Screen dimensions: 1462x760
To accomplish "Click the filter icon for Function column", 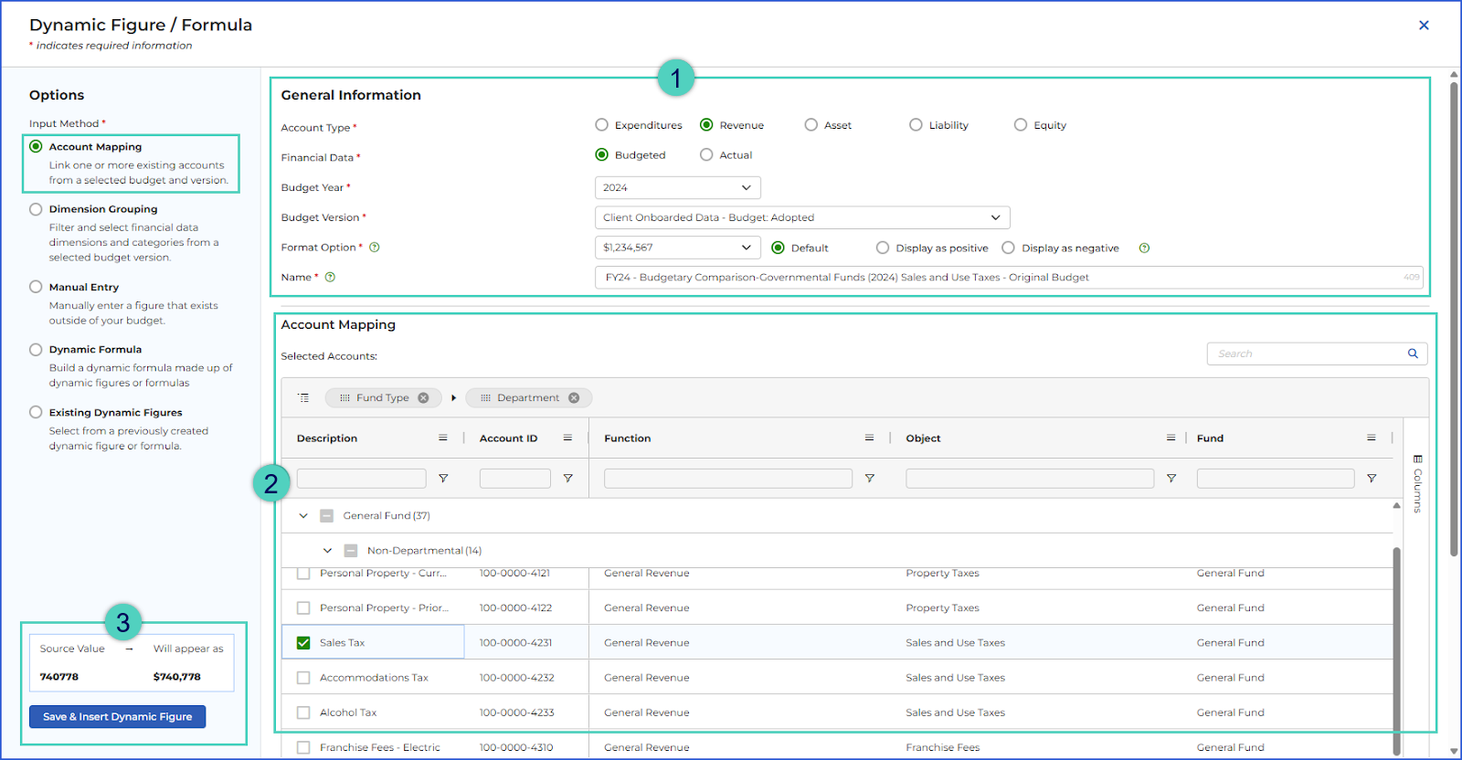I will coord(870,479).
